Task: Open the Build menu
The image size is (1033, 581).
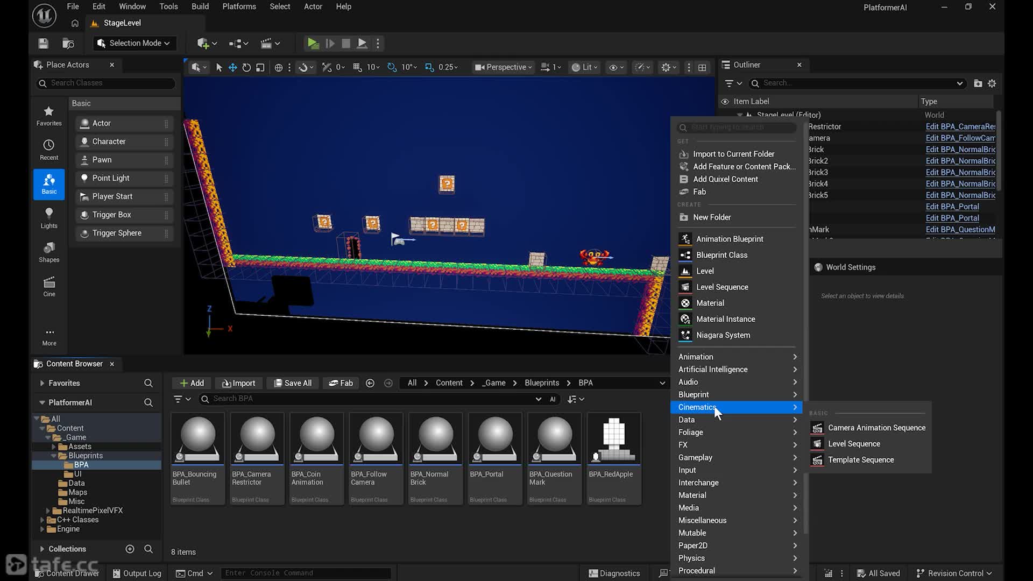Action: coord(200,6)
